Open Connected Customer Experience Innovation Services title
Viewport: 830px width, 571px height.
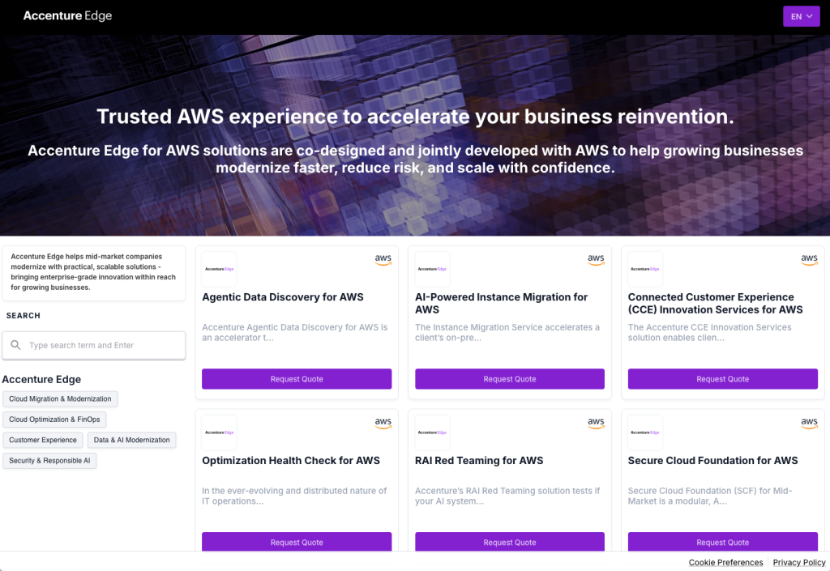point(715,304)
